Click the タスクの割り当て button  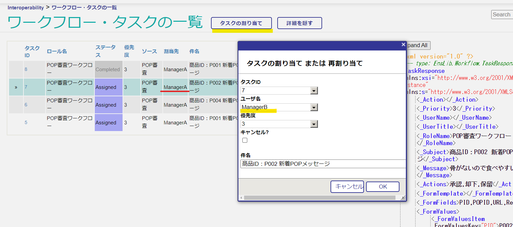pyautogui.click(x=241, y=23)
